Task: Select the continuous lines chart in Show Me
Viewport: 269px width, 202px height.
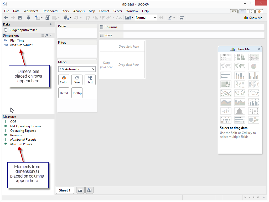Action: (x=226, y=93)
